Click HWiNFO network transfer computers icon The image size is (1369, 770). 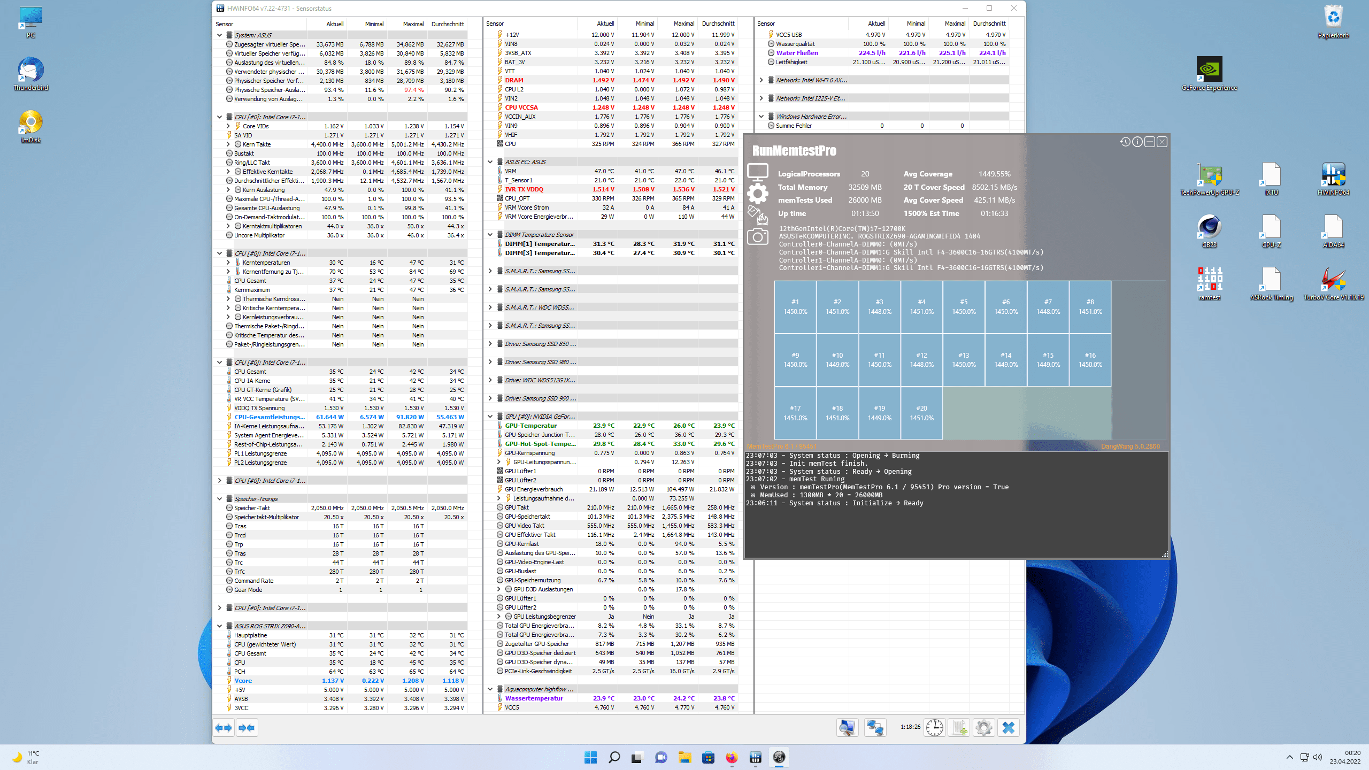pyautogui.click(x=875, y=728)
